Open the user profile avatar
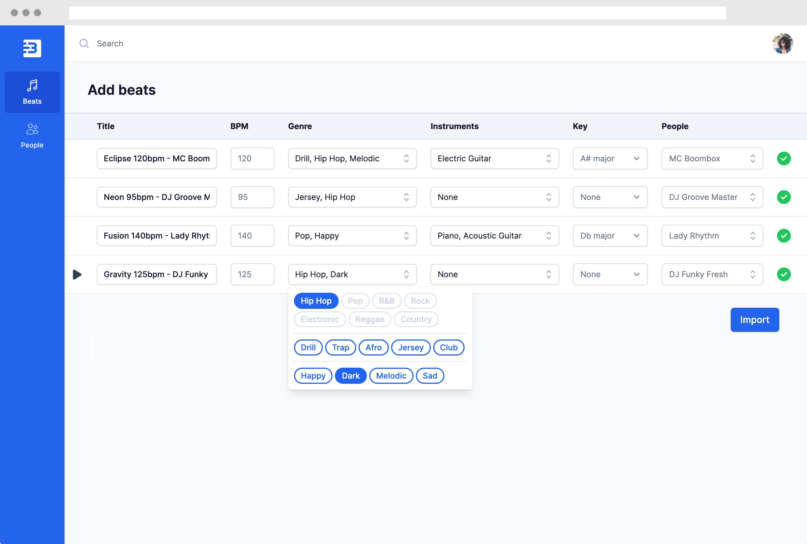Viewport: 807px width, 544px height. (x=783, y=44)
